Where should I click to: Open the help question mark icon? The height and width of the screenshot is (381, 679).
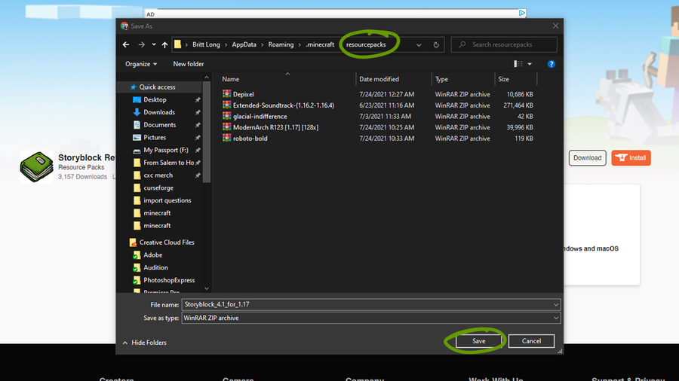[551, 65]
